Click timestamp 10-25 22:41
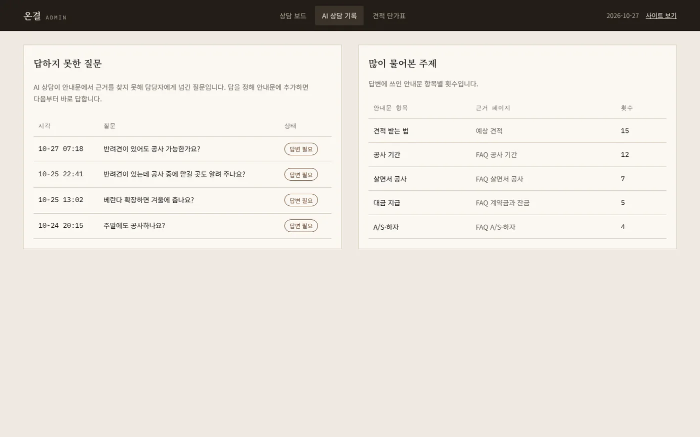Screen dimensions: 700x437 point(60,174)
